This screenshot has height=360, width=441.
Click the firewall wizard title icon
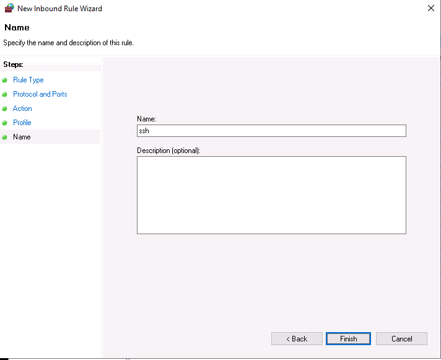tap(9, 8)
